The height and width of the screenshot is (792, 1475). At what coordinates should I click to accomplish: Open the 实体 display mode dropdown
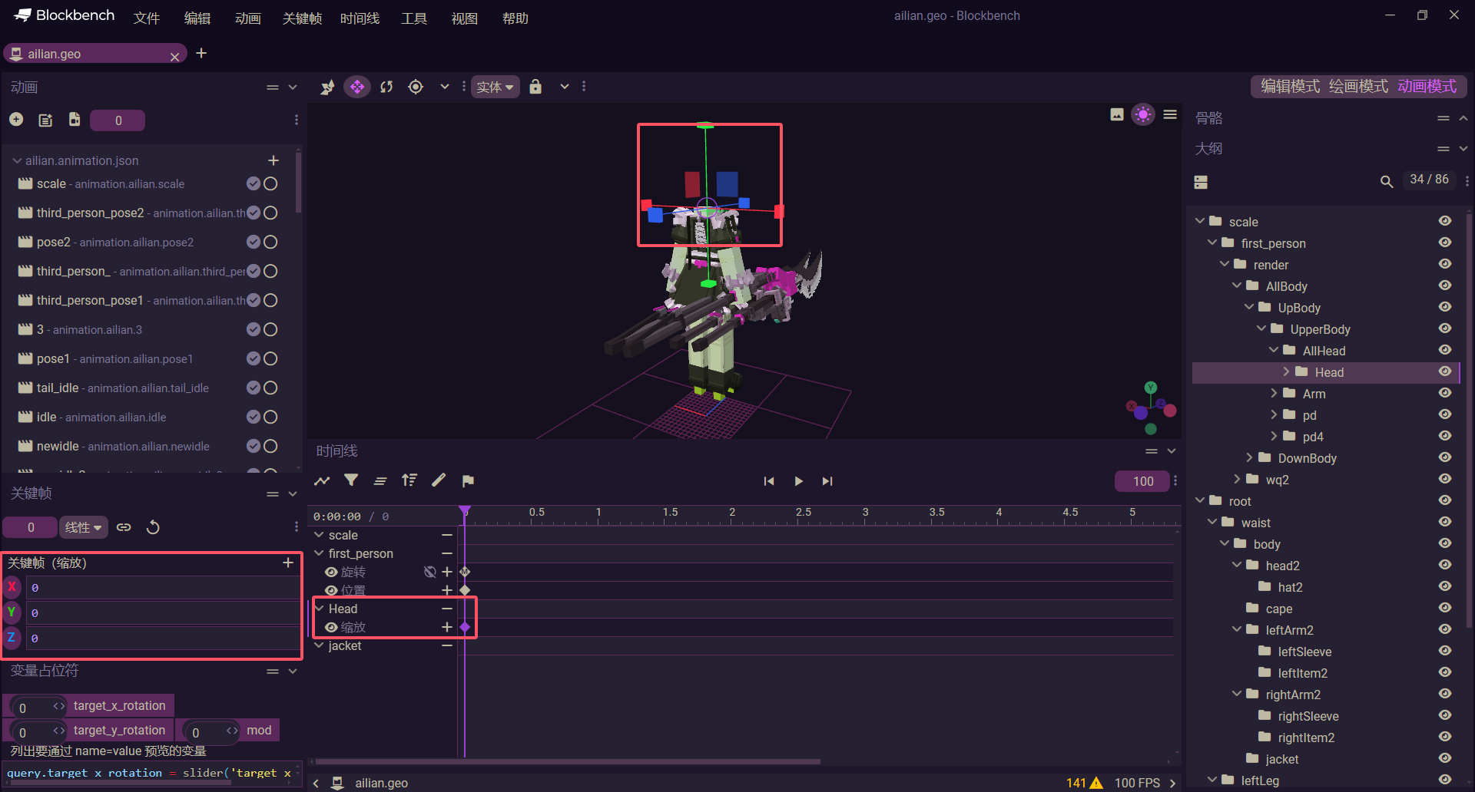495,87
